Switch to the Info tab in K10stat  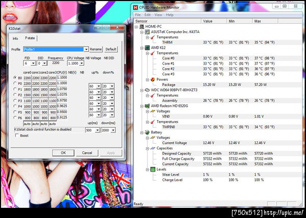15,38
